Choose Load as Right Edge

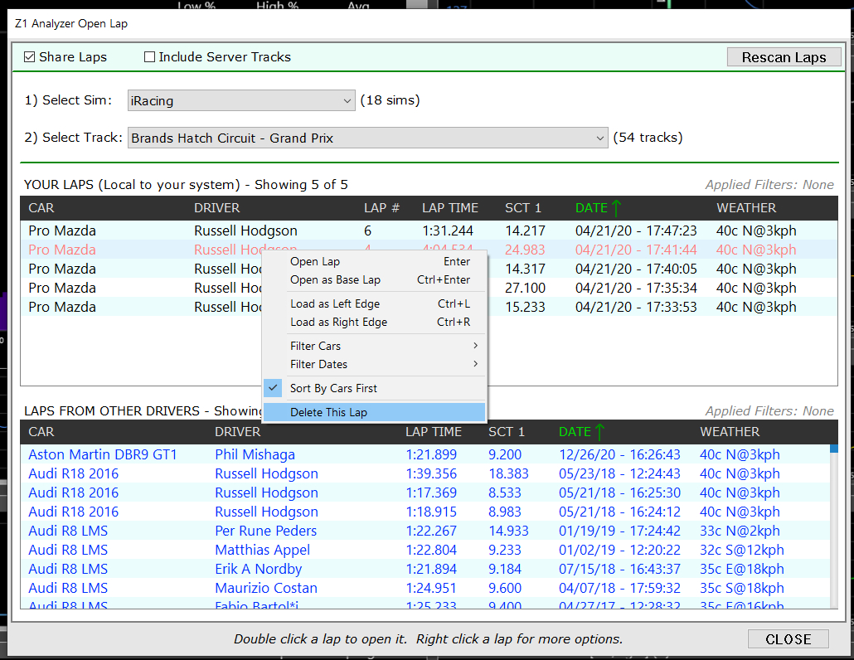coord(374,323)
